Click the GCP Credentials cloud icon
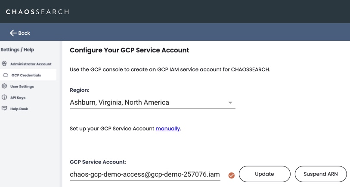The width and height of the screenshot is (350, 187). [6, 75]
